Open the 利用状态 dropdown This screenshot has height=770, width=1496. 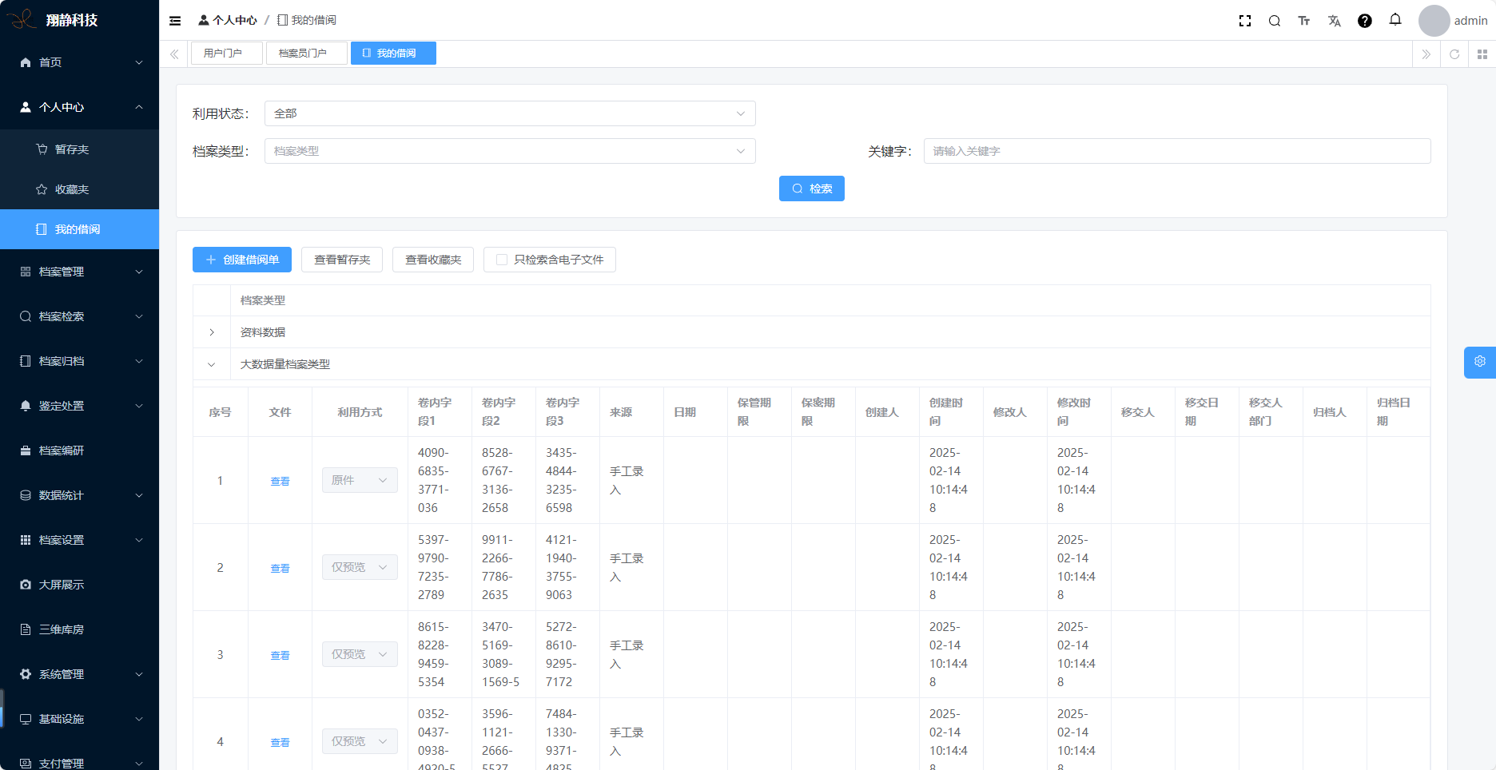click(x=509, y=113)
